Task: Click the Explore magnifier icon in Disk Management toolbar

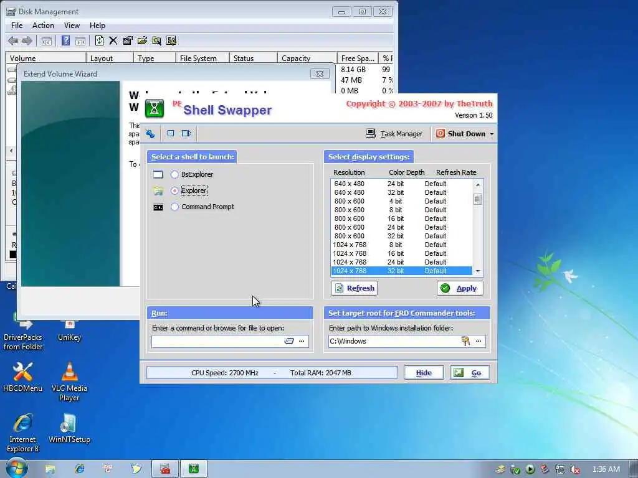Action: (x=156, y=40)
